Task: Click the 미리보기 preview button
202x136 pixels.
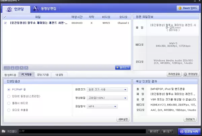Action: 190,119
